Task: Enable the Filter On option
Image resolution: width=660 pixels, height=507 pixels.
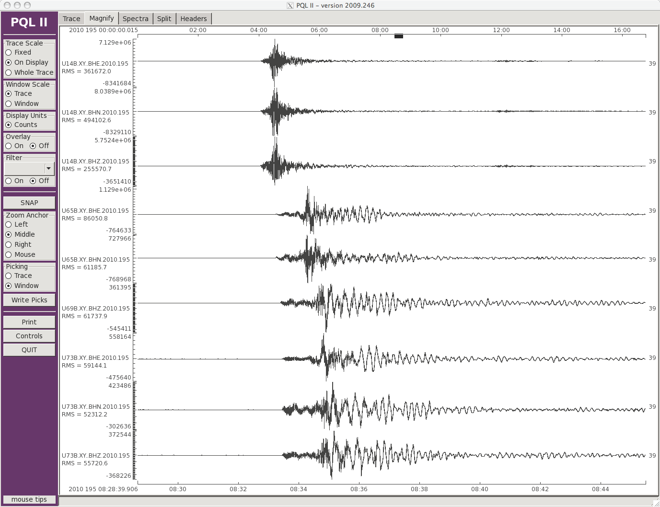Action: click(9, 181)
